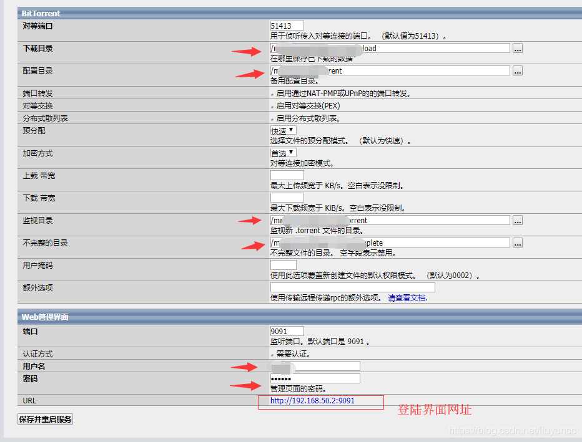582x442 pixels.
Task: Toggle the 启用对等交换(PEX) checkbox
Action: [x=272, y=107]
